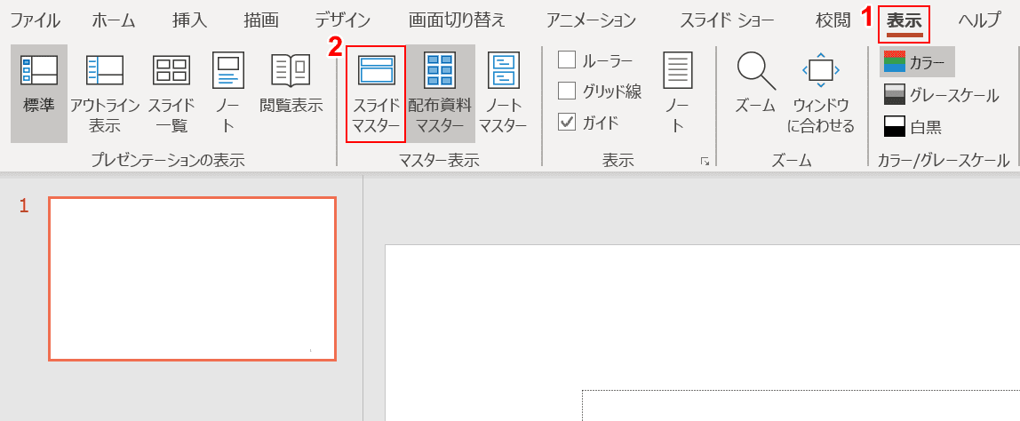The height and width of the screenshot is (421, 1020).
Task: Open Notes Page (ノート) view in presentation views
Action: [x=228, y=93]
